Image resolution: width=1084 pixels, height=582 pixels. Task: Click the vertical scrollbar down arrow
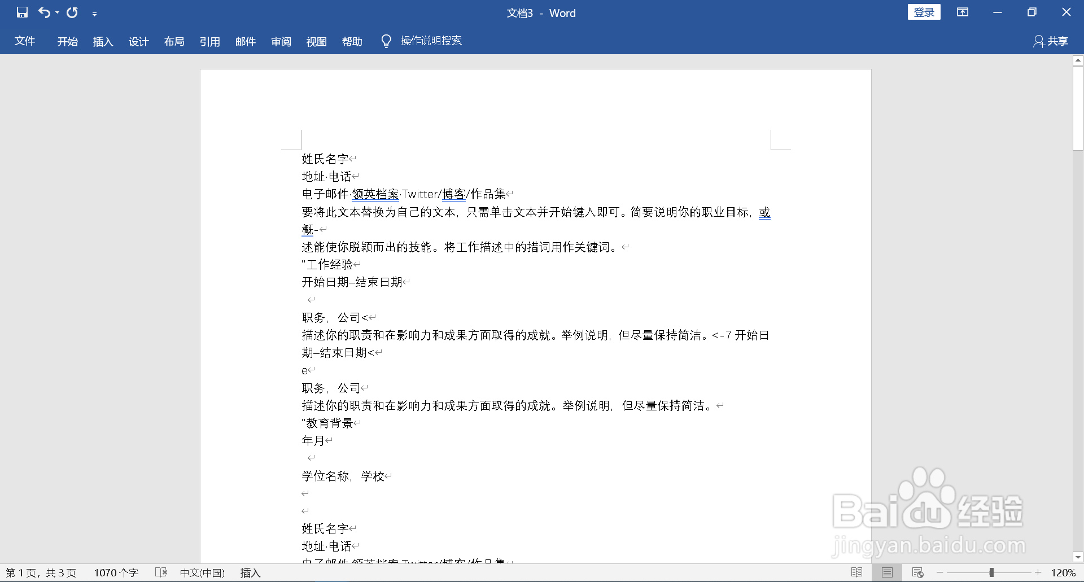1077,557
